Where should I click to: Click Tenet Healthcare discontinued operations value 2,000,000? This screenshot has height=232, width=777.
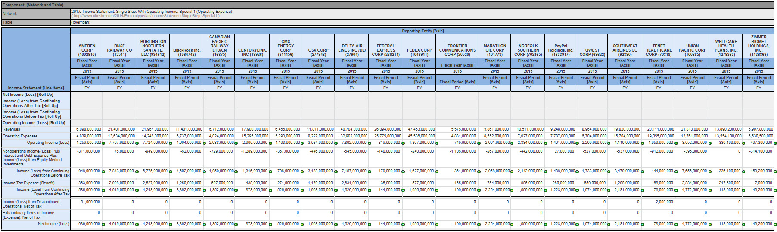(x=664, y=202)
